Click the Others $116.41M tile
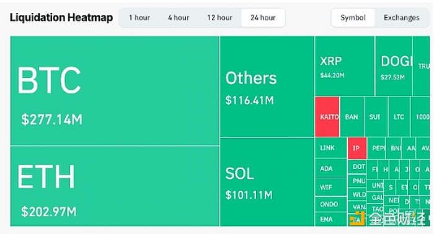Viewport: 434px width, 234px height. (x=267, y=87)
